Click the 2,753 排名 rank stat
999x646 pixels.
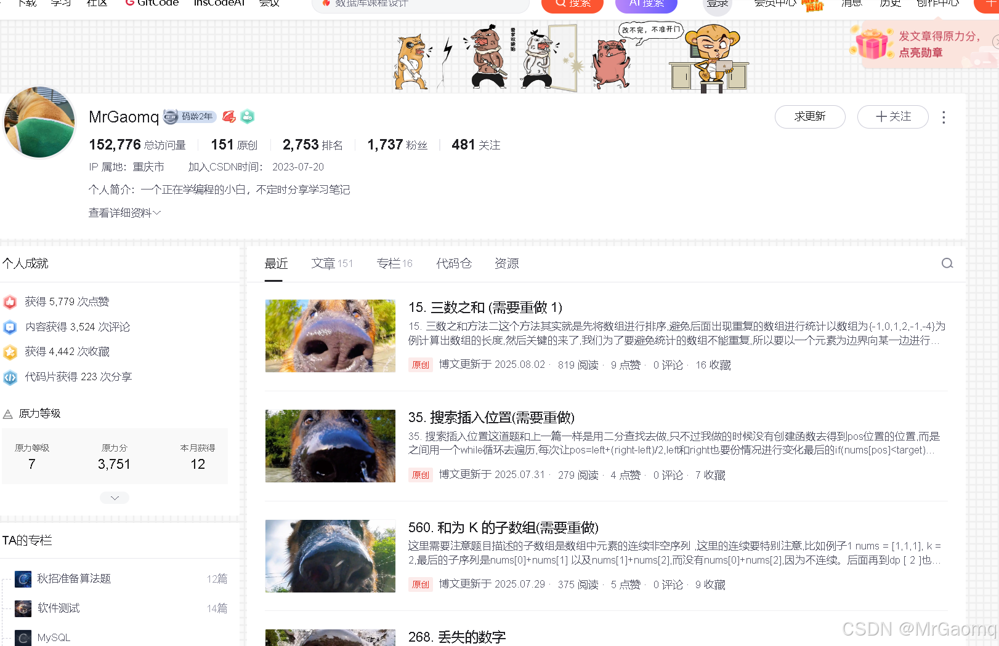(313, 145)
